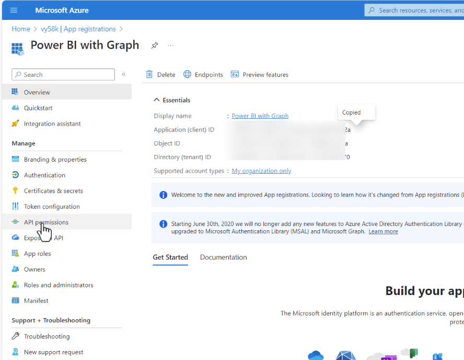This screenshot has width=464, height=360.
Task: Open the Azure portal hamburger menu
Action: [x=14, y=10]
